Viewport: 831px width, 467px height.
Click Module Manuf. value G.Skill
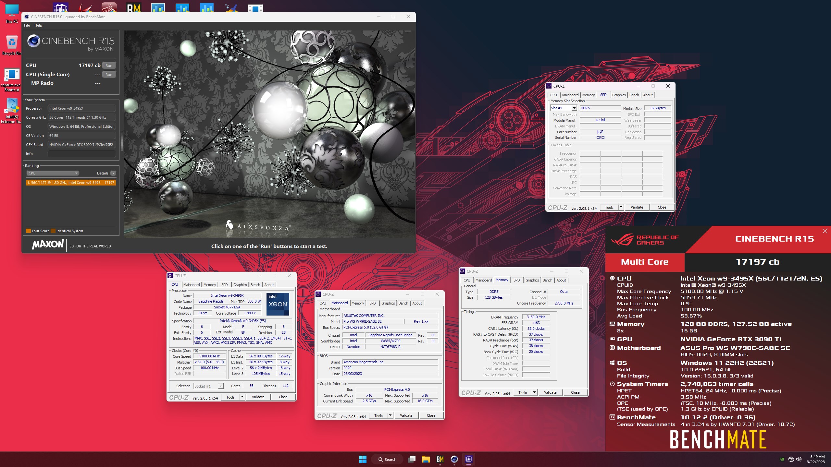pyautogui.click(x=600, y=120)
